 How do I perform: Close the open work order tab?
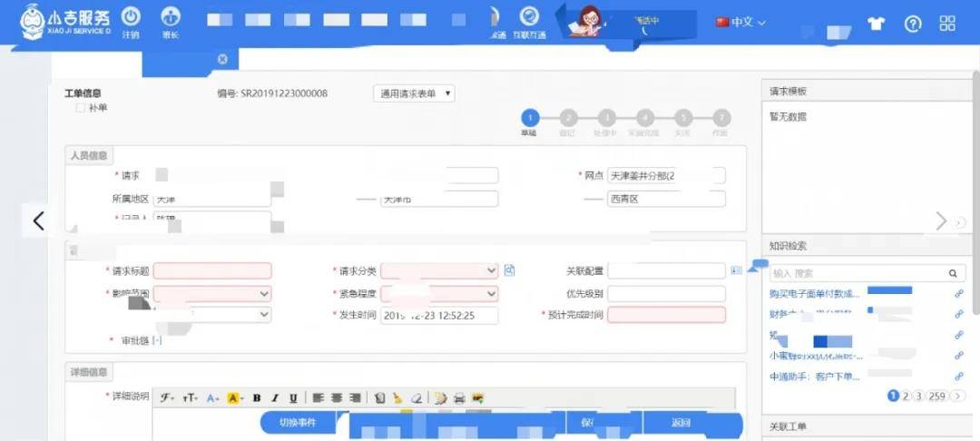click(x=222, y=59)
